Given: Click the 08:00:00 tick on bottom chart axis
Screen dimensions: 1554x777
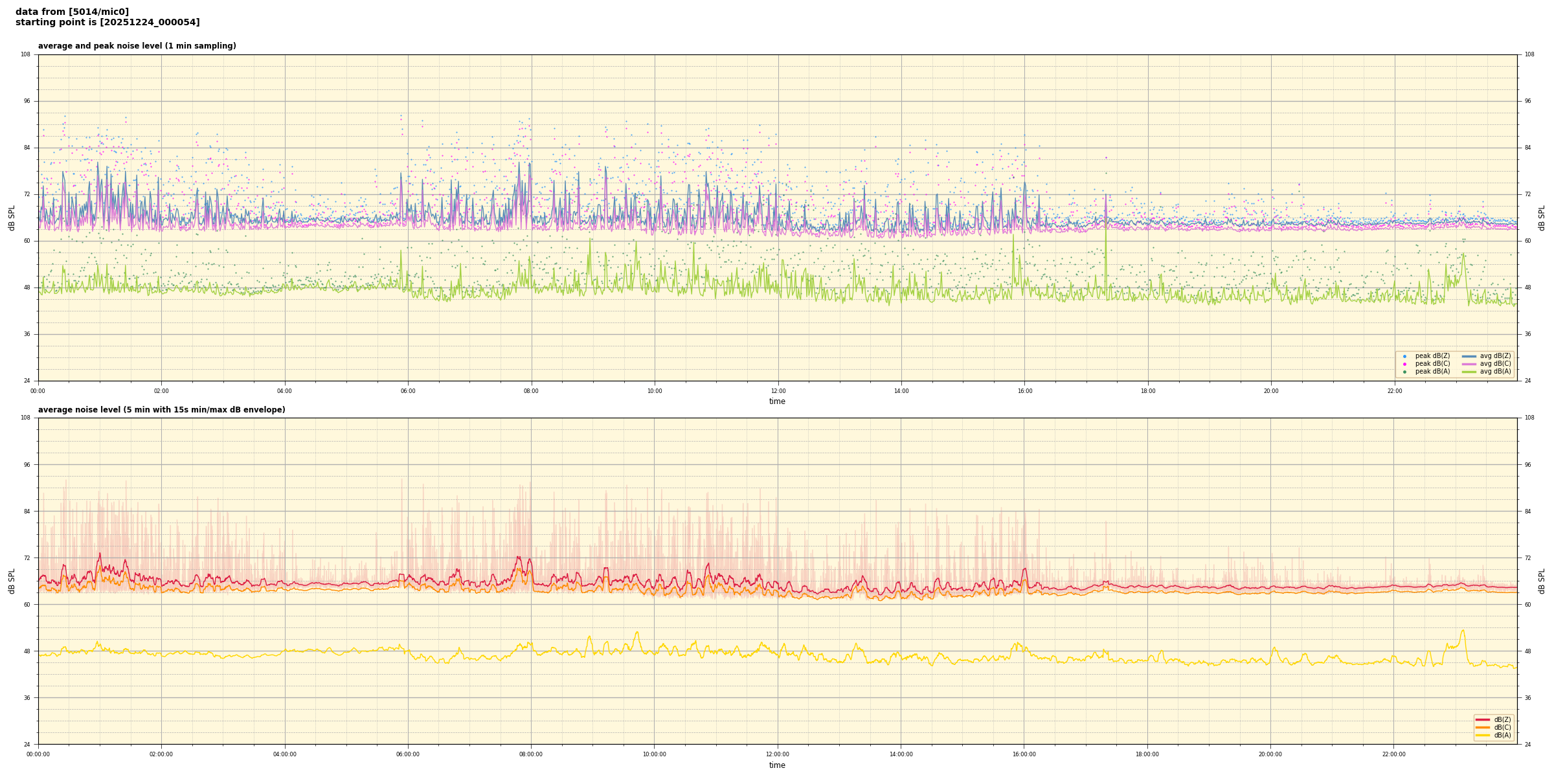Looking at the screenshot, I should click(531, 754).
